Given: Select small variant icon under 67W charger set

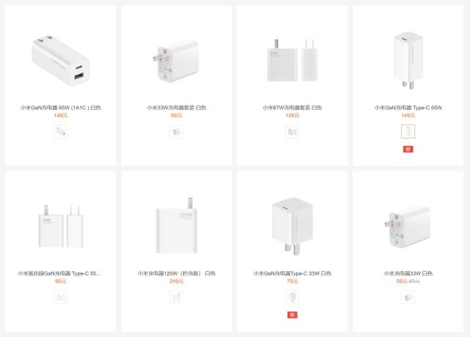Looking at the screenshot, I should point(293,132).
